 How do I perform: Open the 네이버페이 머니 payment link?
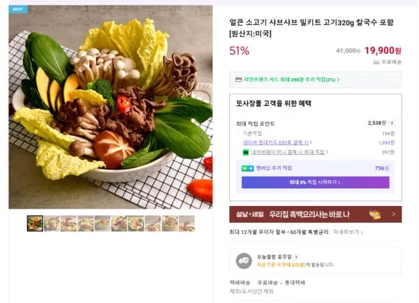[288, 151]
